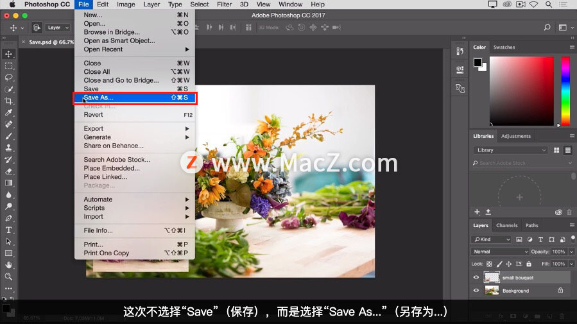Select the Spot Healing Brush tool
Image resolution: width=577 pixels, height=324 pixels.
(x=8, y=124)
